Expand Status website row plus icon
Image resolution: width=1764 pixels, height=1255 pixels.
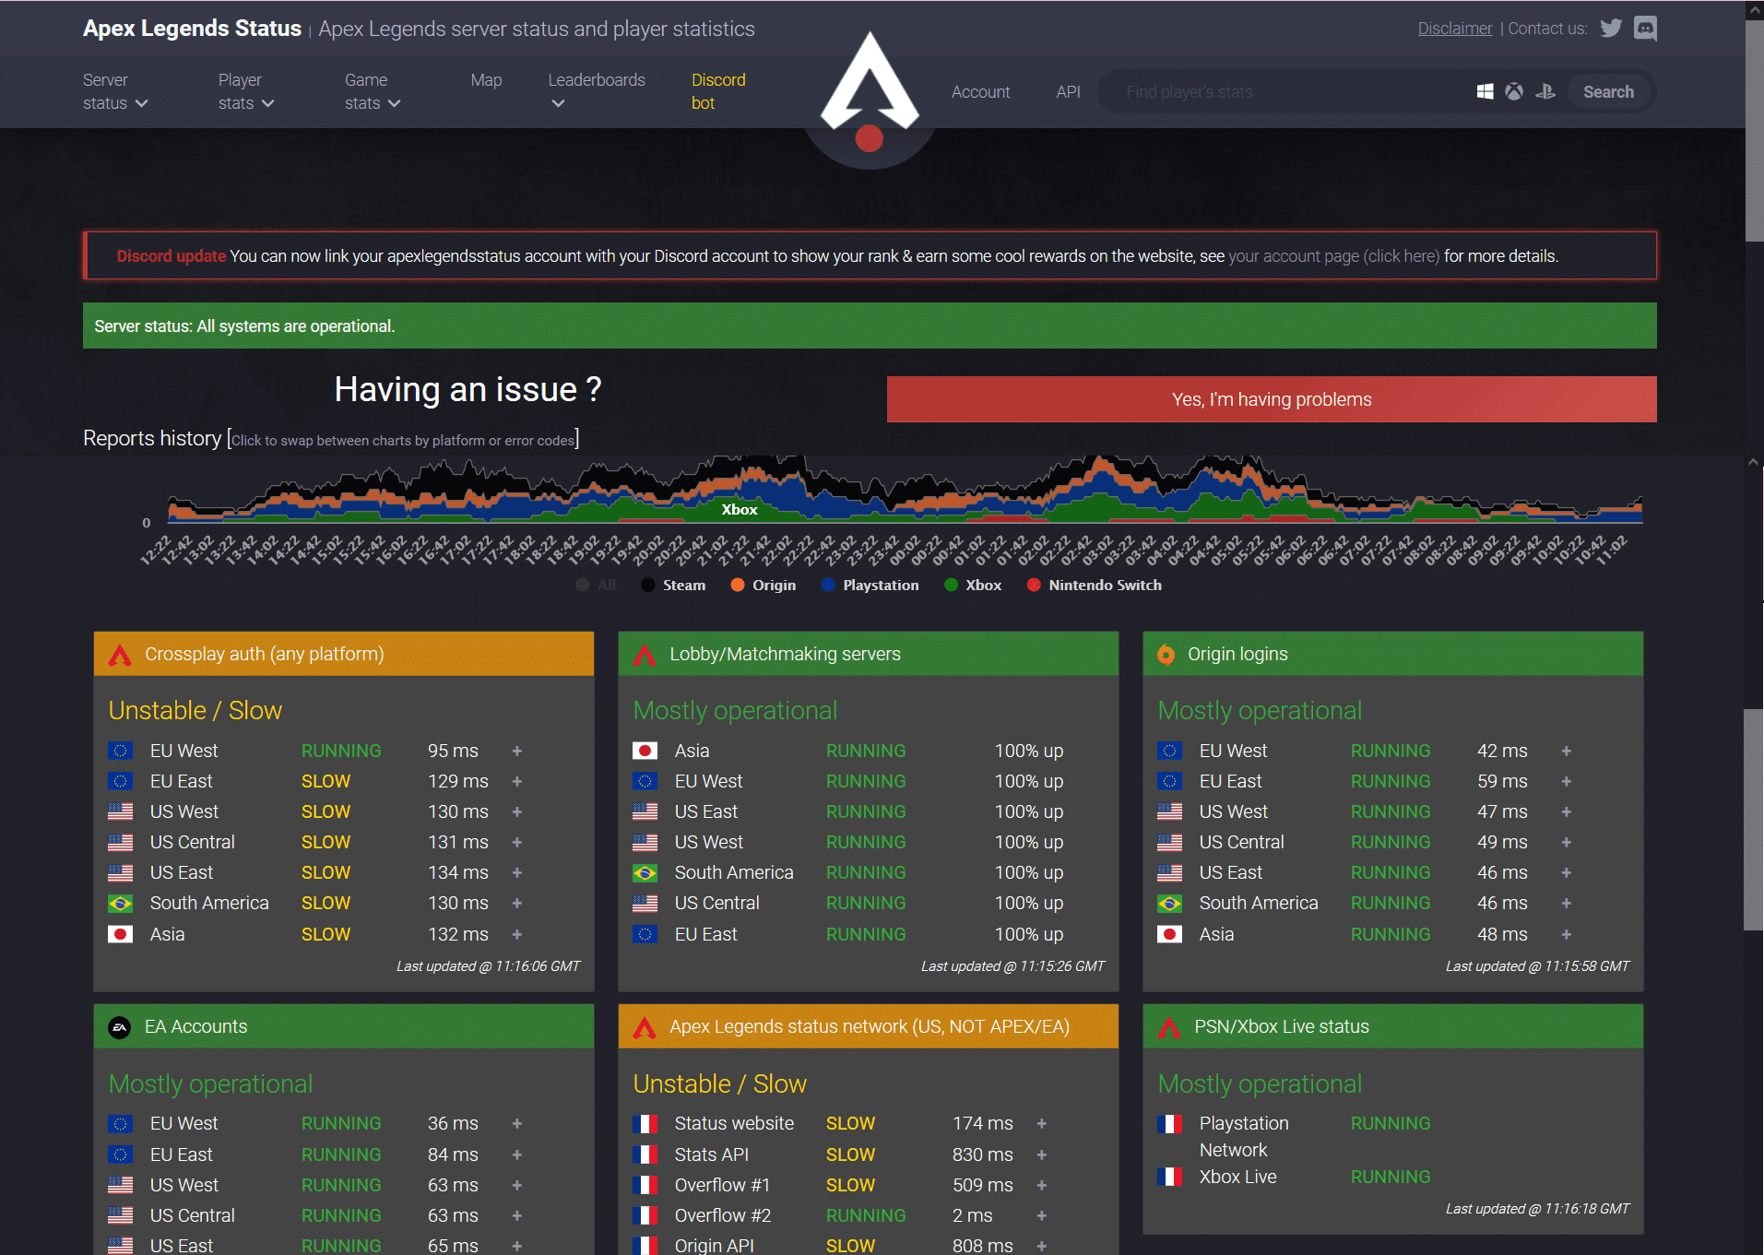click(1042, 1124)
